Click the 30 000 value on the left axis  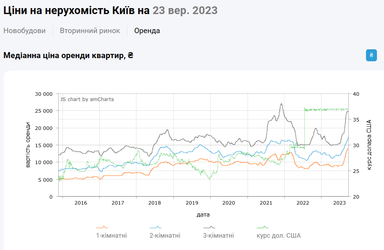click(44, 94)
